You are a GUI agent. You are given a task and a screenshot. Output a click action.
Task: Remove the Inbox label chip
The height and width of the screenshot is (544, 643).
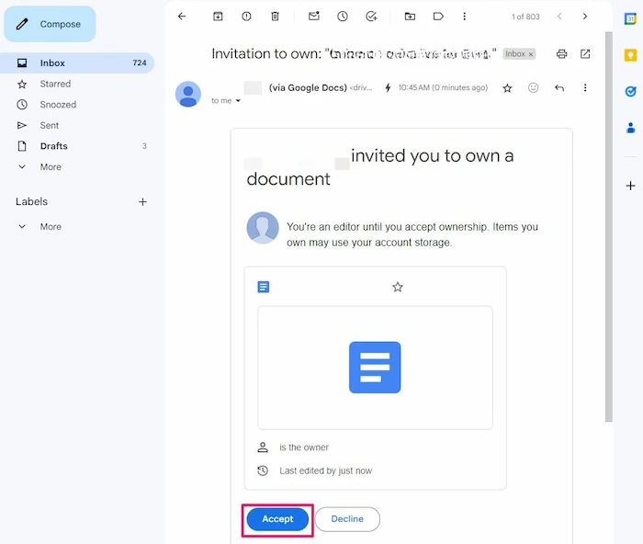point(531,54)
